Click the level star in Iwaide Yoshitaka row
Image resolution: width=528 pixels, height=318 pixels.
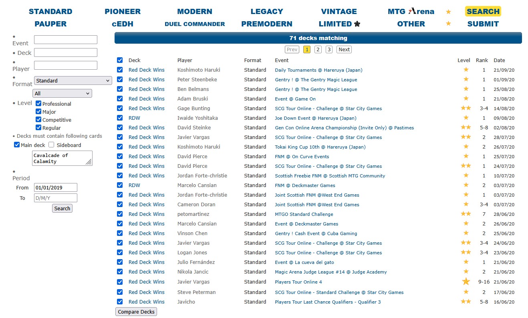coord(466,118)
